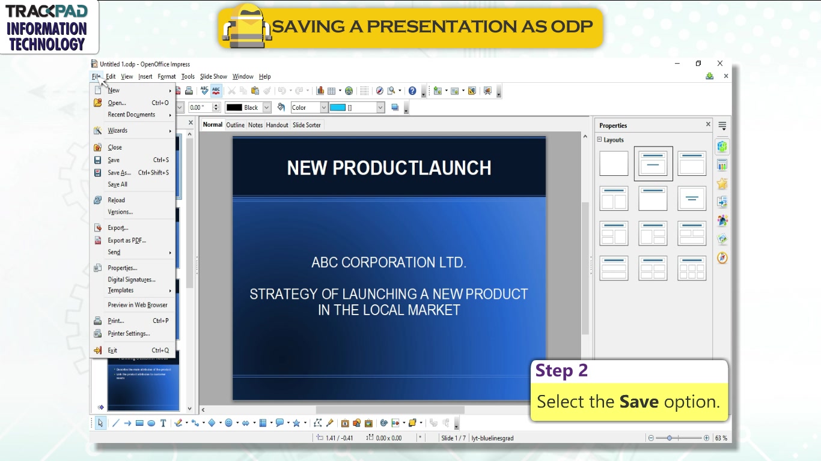Select the blank slide layout thumbnail
Image resolution: width=821 pixels, height=461 pixels.
[614, 163]
